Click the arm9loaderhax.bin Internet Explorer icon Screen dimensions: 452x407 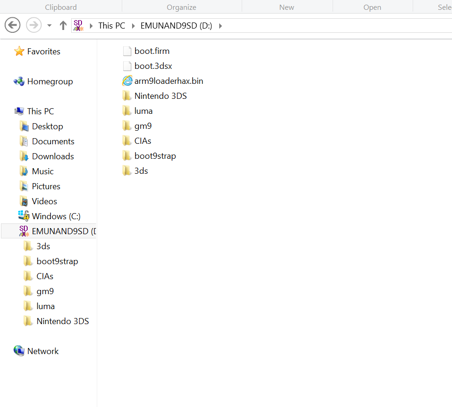[127, 81]
